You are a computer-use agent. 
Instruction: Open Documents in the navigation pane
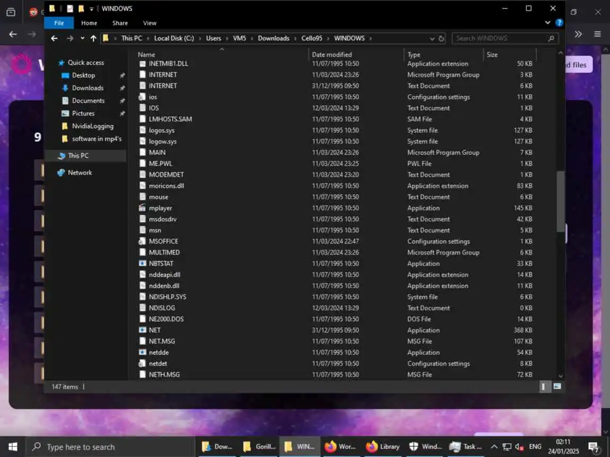88,100
